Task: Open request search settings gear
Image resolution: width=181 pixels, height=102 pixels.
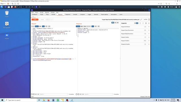Action: click(34, 94)
